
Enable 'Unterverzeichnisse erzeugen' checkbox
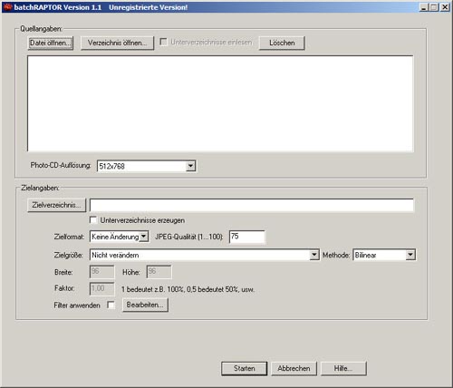coord(93,220)
